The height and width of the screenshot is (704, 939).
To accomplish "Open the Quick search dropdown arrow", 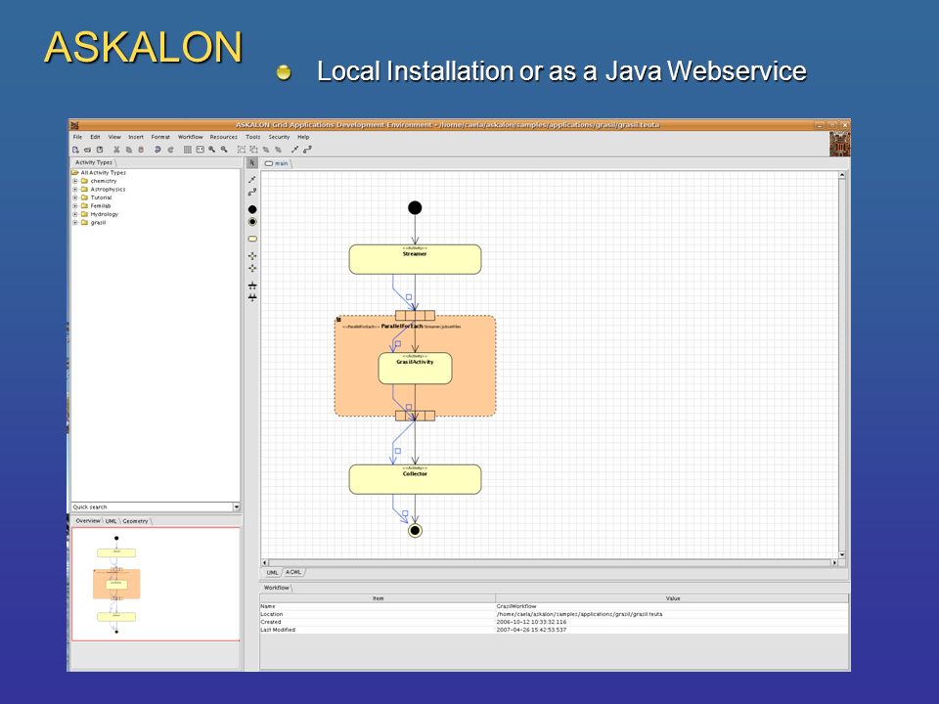I will tap(236, 507).
